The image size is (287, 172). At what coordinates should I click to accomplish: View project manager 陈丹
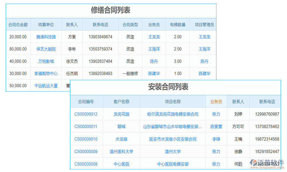click(x=204, y=61)
